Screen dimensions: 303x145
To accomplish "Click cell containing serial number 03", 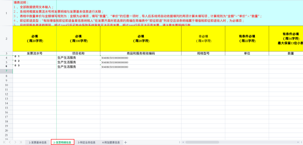I will click(35, 67).
